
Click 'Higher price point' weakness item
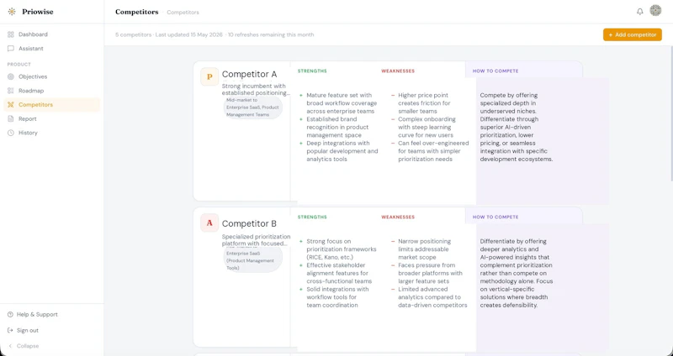tap(424, 103)
